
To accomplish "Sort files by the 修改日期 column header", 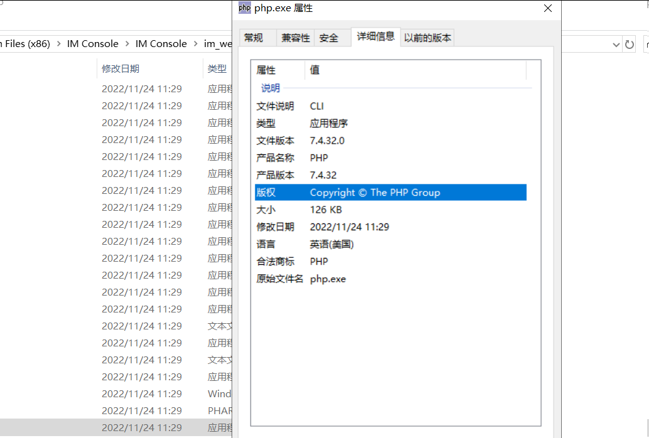I will pyautogui.click(x=119, y=68).
